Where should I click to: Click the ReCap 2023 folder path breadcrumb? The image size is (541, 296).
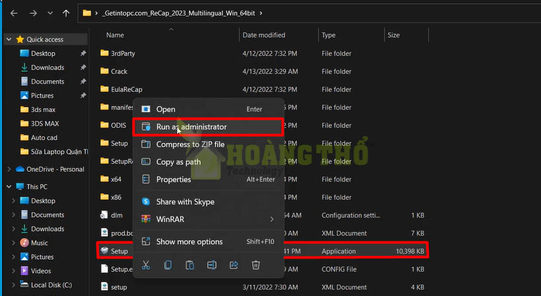point(179,13)
